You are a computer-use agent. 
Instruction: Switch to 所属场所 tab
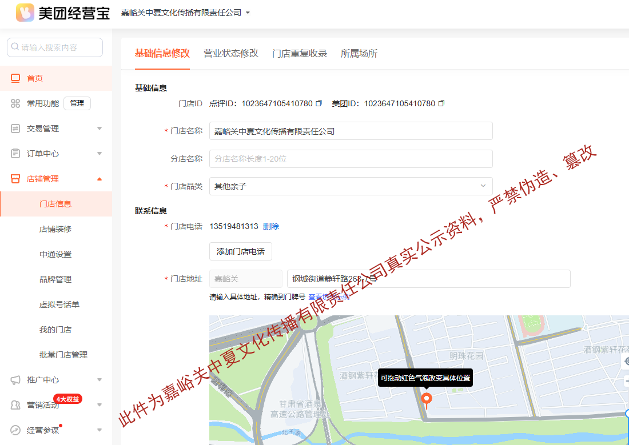coord(359,53)
